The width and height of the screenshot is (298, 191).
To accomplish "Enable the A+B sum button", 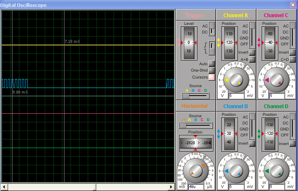I will pyautogui.click(x=252, y=60).
